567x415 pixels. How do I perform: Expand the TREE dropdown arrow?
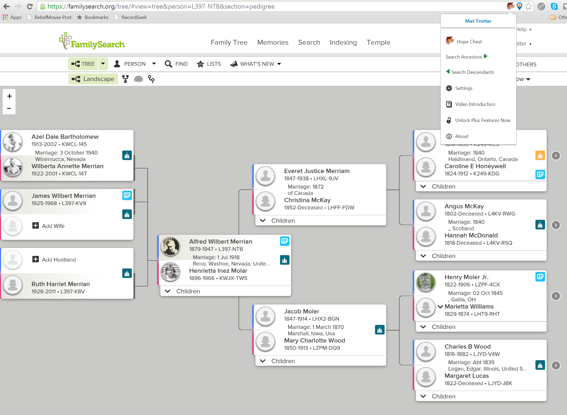click(103, 64)
